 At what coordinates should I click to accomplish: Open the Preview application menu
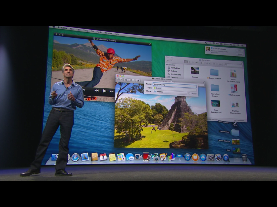[62, 28]
